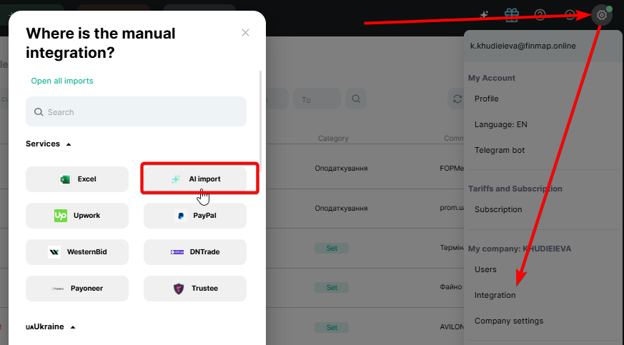
Task: Select the Upwork service tile
Action: (x=77, y=215)
